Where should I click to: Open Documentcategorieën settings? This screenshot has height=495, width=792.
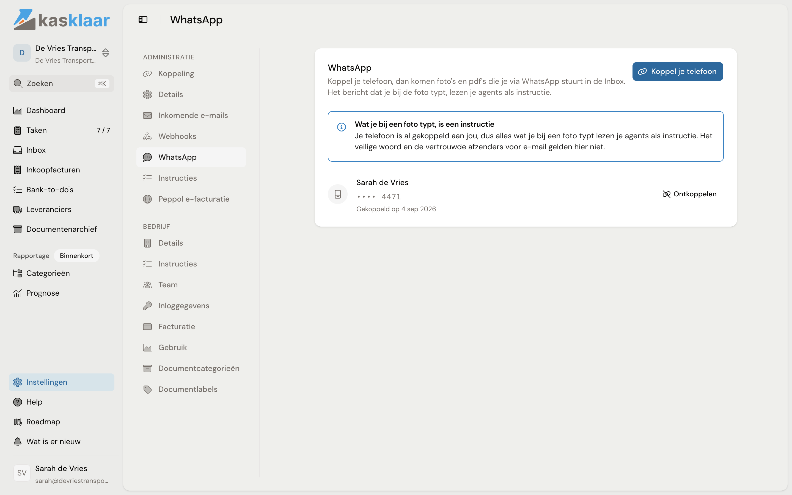191,368
